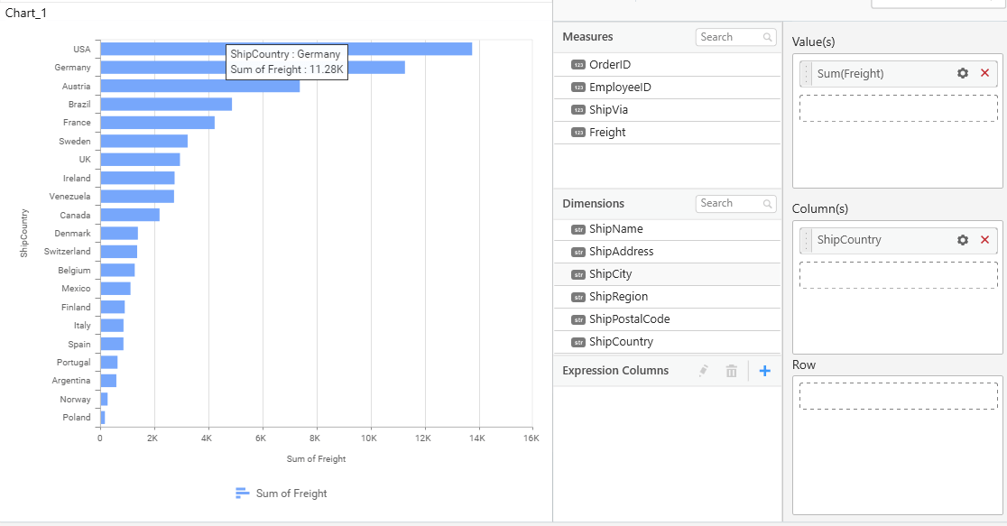
Task: Click inside the Measures search box
Action: 729,37
